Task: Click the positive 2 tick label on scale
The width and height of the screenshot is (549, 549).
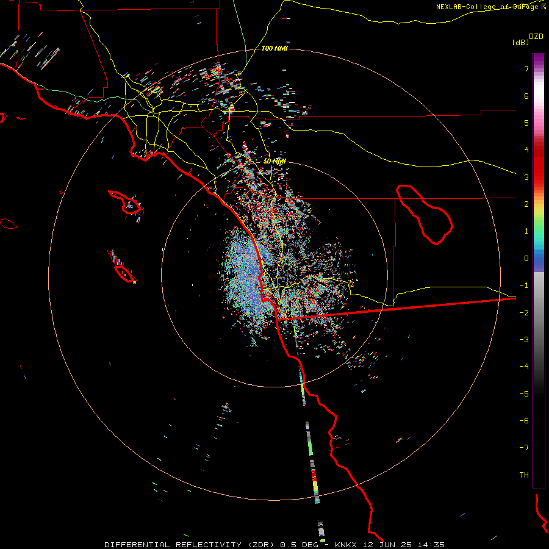Action: pos(526,204)
